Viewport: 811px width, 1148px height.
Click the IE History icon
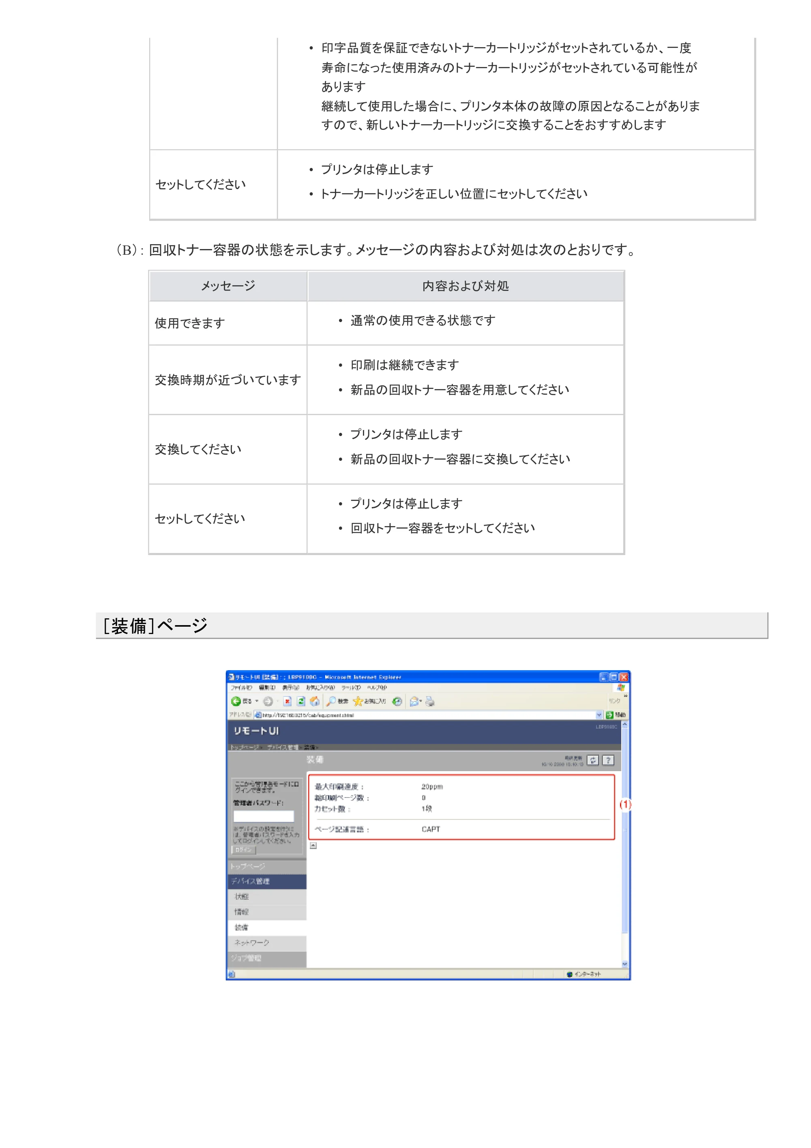pyautogui.click(x=397, y=701)
